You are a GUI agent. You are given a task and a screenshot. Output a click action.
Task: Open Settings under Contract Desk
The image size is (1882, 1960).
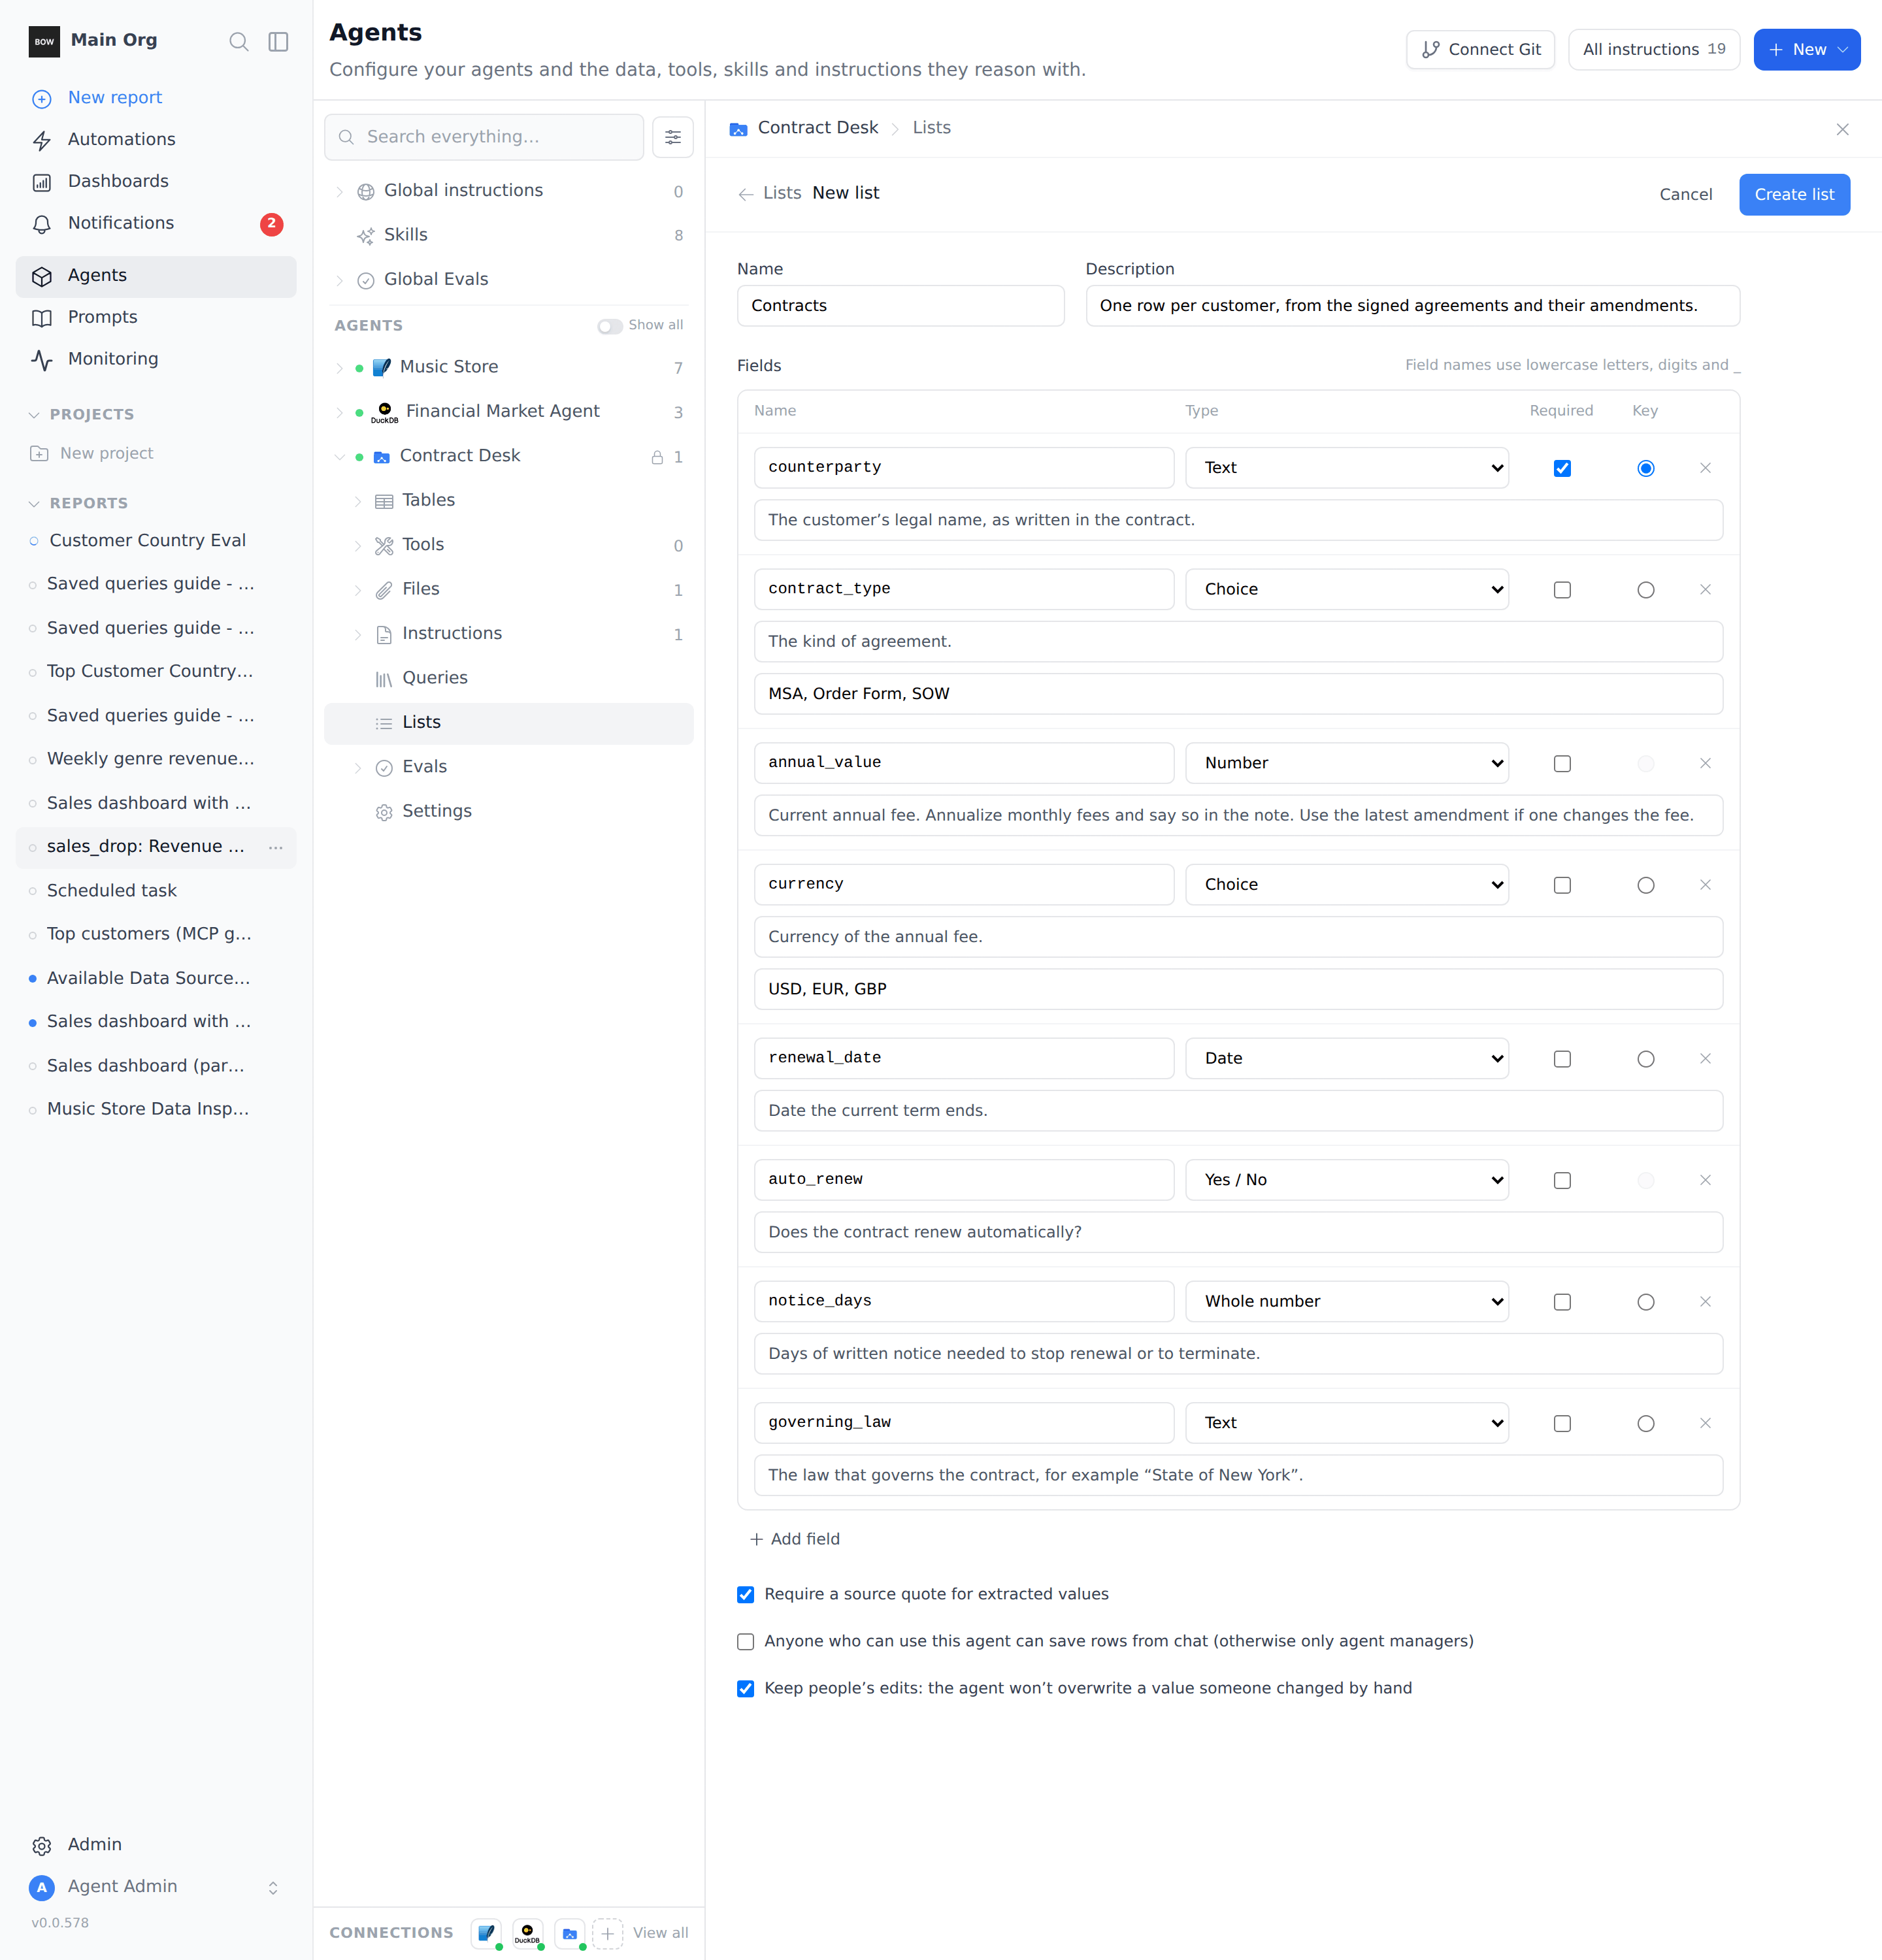tap(508, 811)
